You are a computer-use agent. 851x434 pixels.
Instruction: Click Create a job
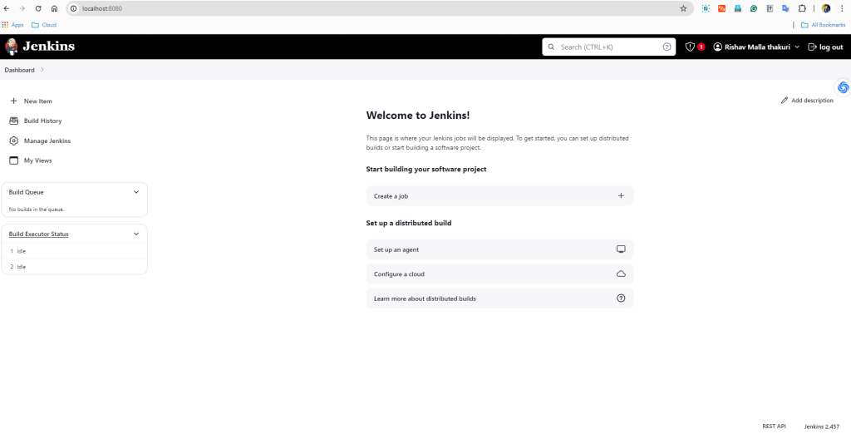(x=499, y=196)
